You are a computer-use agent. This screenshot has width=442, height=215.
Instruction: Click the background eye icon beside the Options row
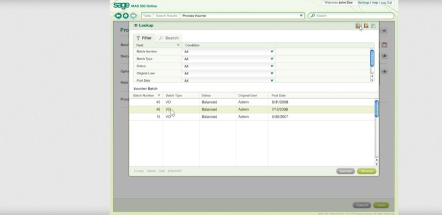point(385,72)
